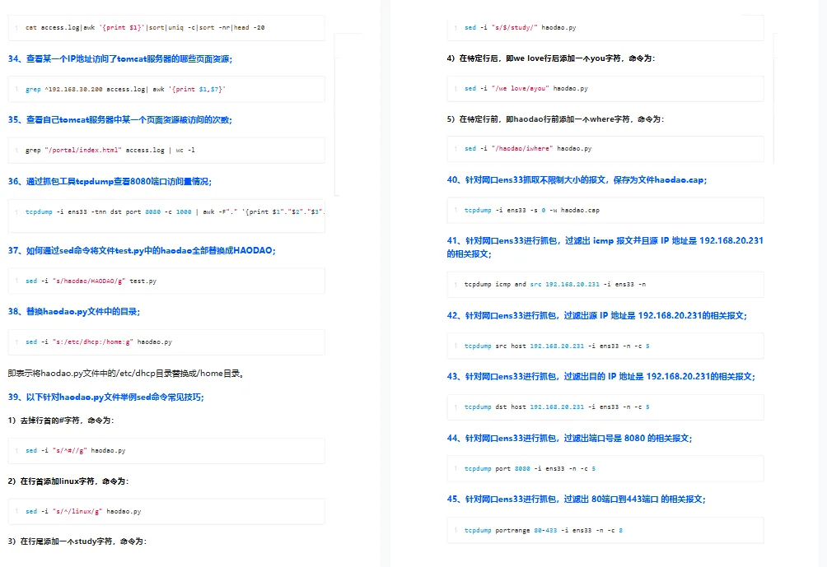Click heading 36 about tcpdump 8080 port traffic
The width and height of the screenshot is (827, 567).
click(x=110, y=182)
